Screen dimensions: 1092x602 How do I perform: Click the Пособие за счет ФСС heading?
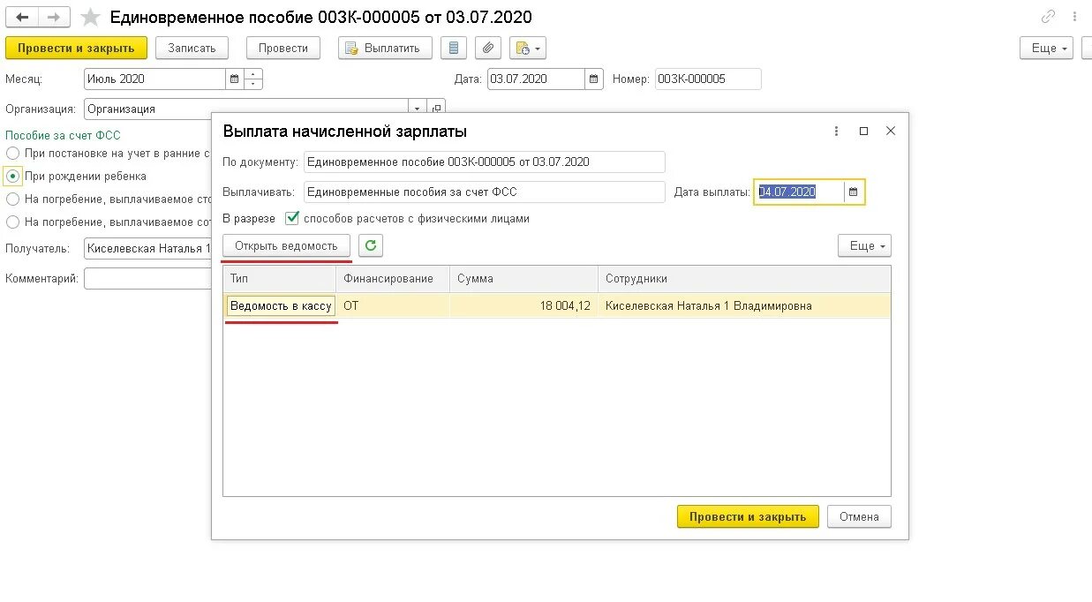[x=63, y=135]
